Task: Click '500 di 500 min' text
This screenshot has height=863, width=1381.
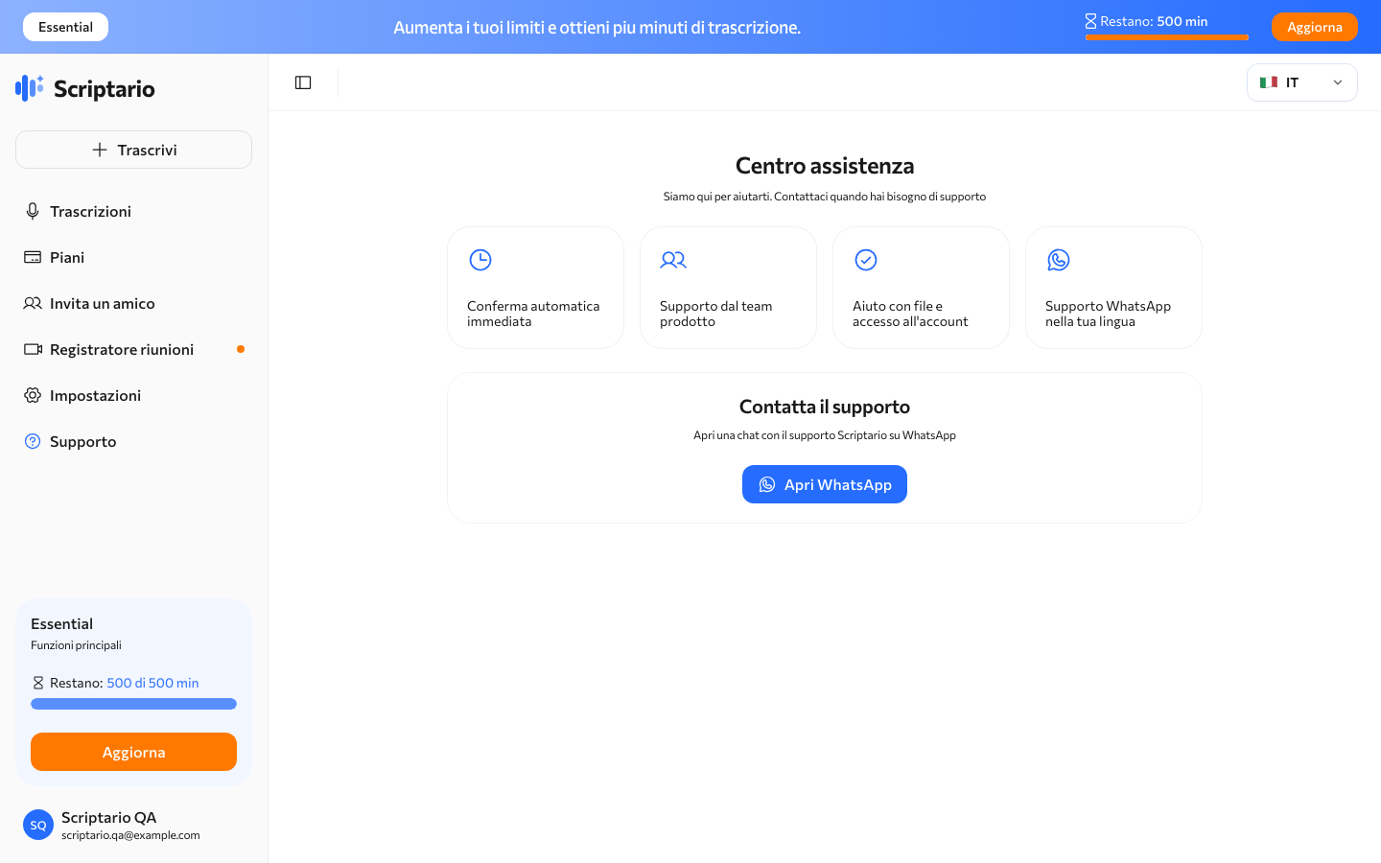Action: pyautogui.click(x=152, y=683)
